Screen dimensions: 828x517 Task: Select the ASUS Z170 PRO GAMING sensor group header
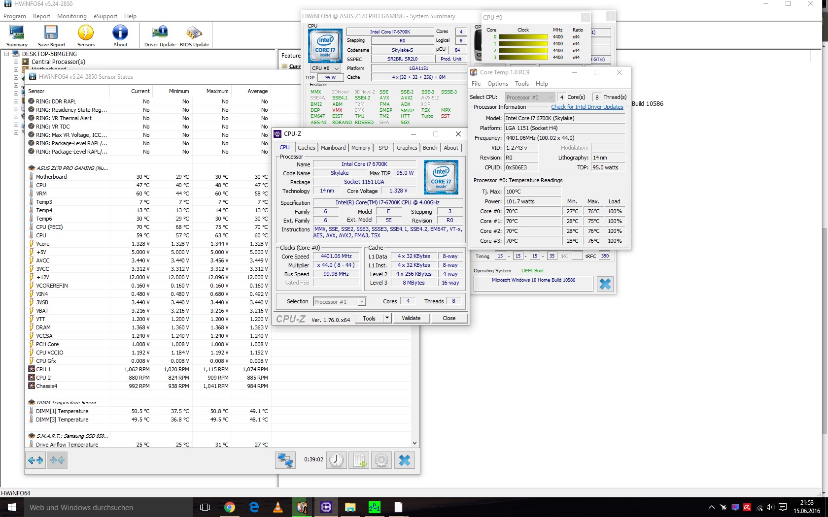69,168
